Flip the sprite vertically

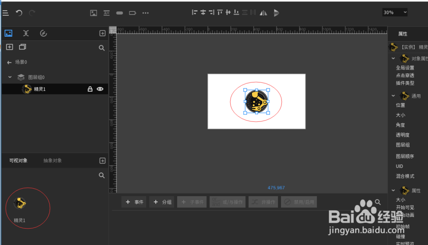[x=276, y=13]
